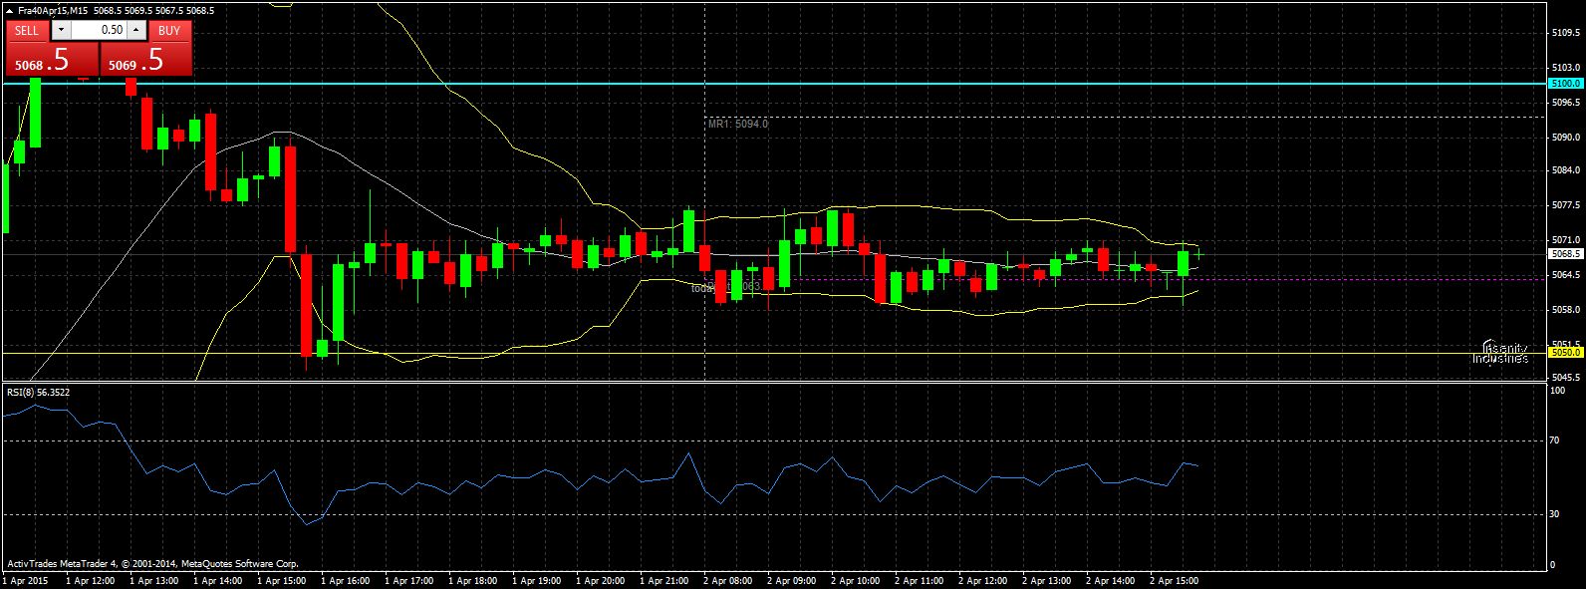This screenshot has width=1586, height=589.
Task: Click the 2 Apr 12:00 time axis label
Action: coord(982,581)
